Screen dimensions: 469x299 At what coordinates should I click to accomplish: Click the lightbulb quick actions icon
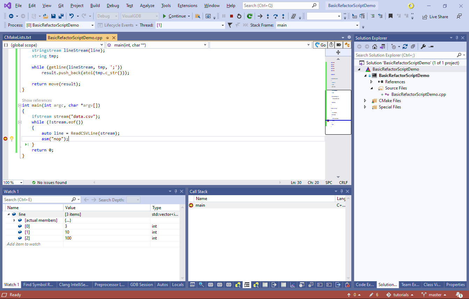[12, 139]
